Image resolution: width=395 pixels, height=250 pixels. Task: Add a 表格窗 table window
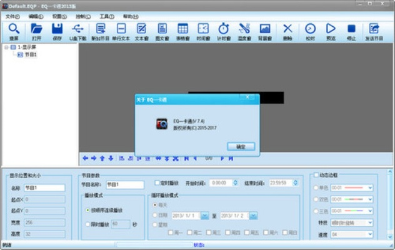coord(182,31)
